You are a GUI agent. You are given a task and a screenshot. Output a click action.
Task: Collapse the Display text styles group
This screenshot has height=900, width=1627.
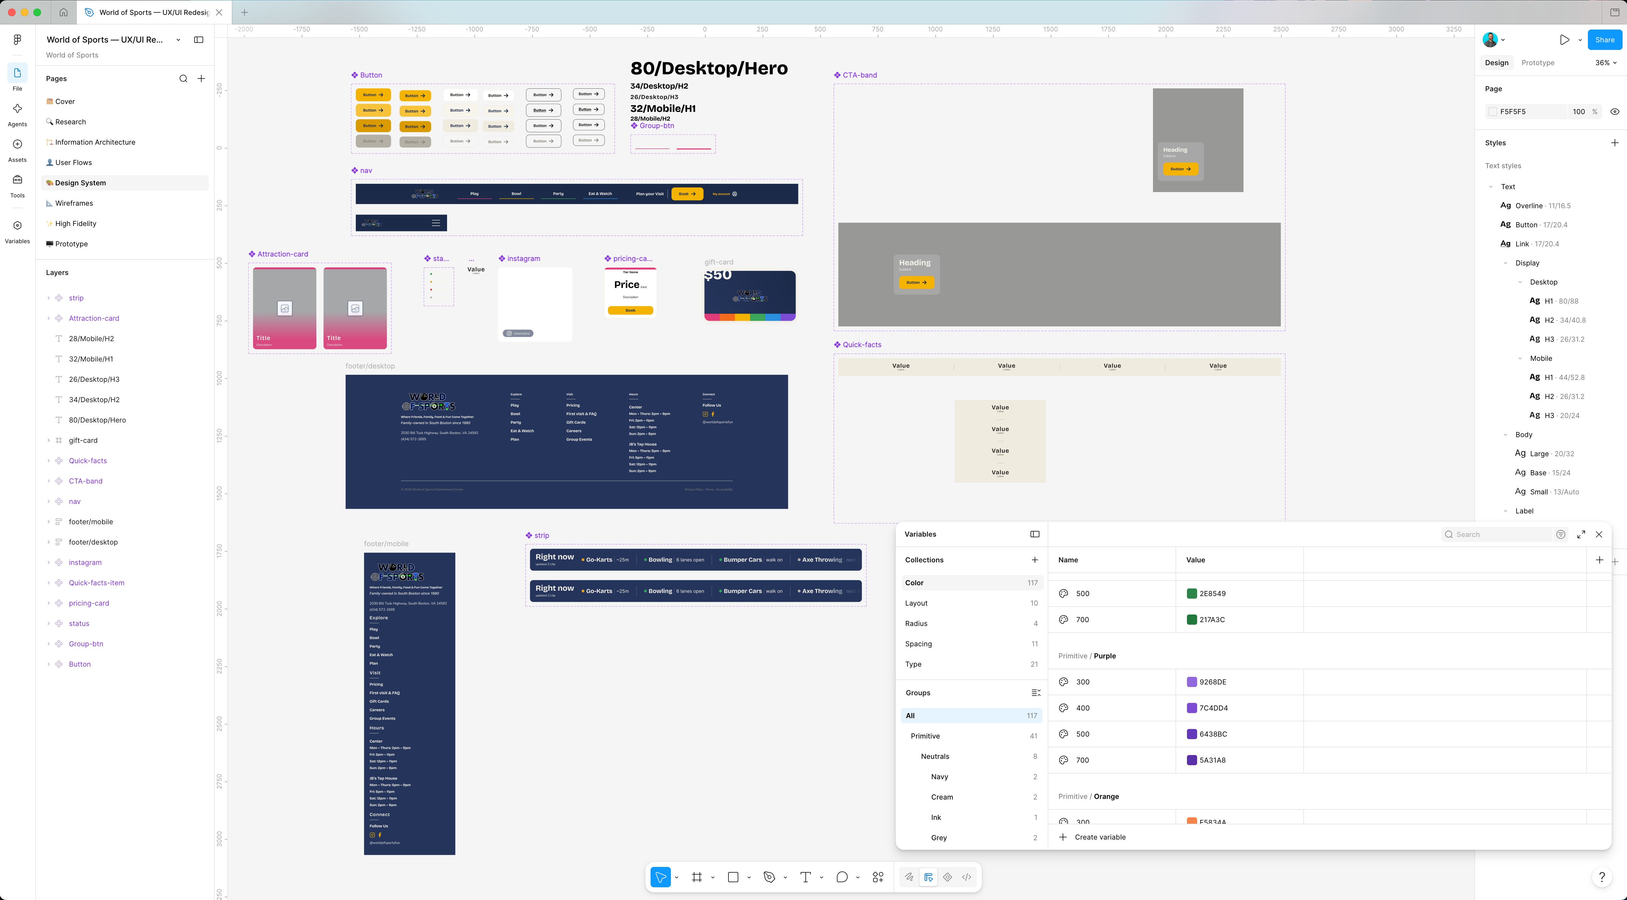[1505, 263]
